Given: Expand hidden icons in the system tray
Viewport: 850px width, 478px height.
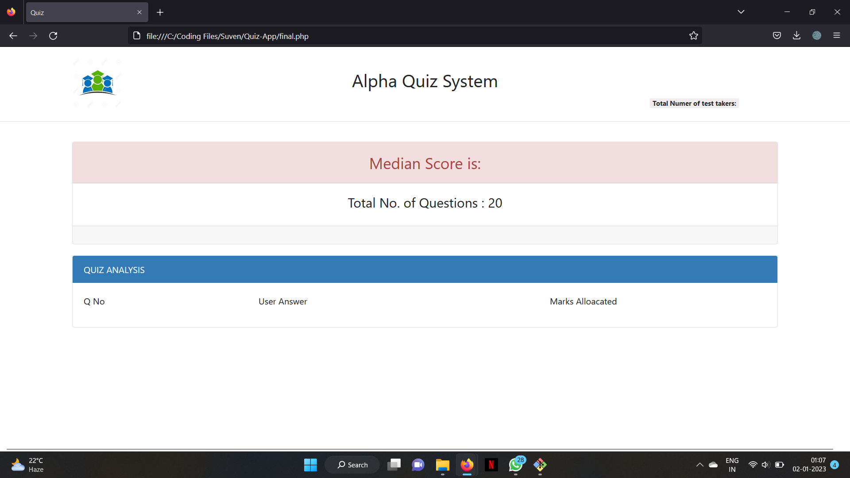Looking at the screenshot, I should pos(699,465).
